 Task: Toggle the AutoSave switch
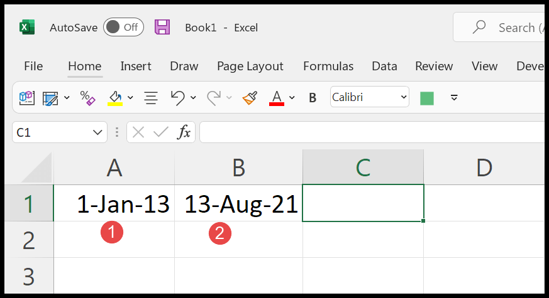click(x=123, y=28)
